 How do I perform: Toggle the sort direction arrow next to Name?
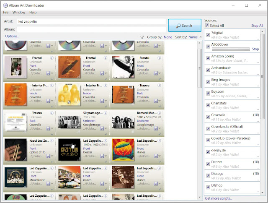tap(201, 37)
